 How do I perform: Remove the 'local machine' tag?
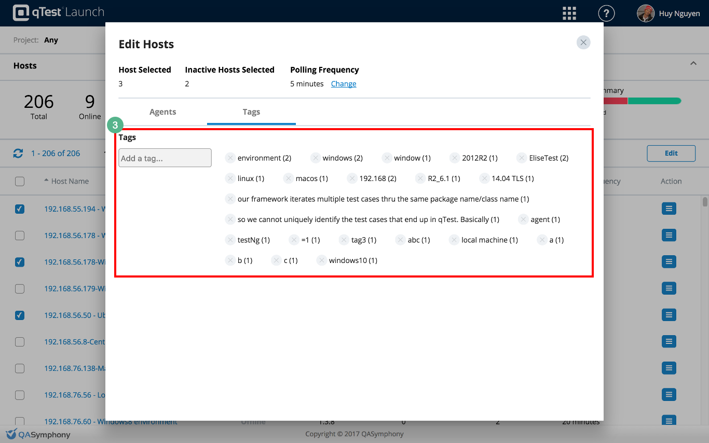tap(454, 240)
